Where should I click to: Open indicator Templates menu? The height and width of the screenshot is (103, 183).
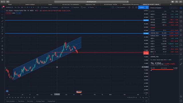pos(75,7)
